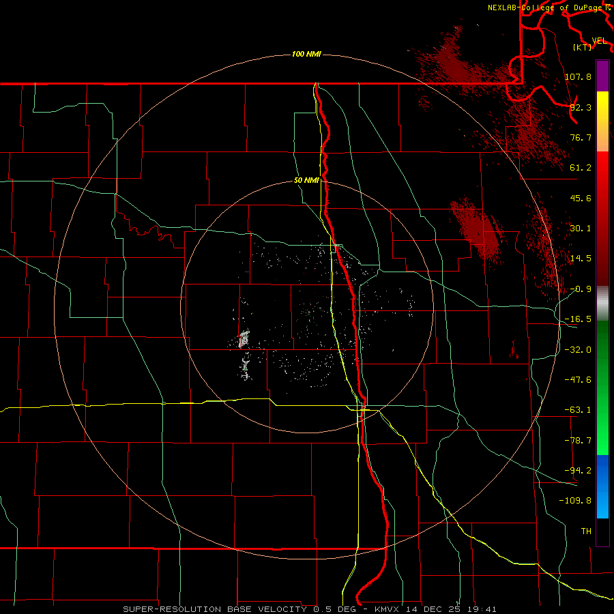
Task: Click the 76.7 velocity scale label
Action: (x=581, y=137)
